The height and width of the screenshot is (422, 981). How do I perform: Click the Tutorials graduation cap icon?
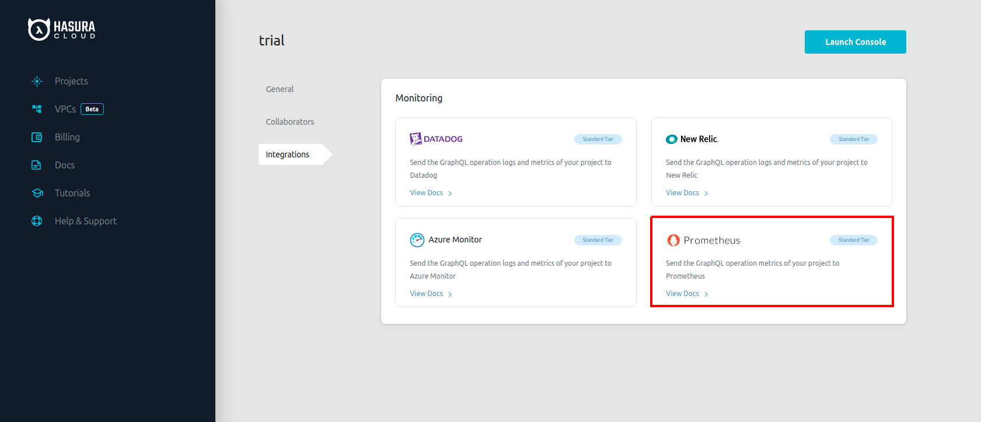point(37,194)
